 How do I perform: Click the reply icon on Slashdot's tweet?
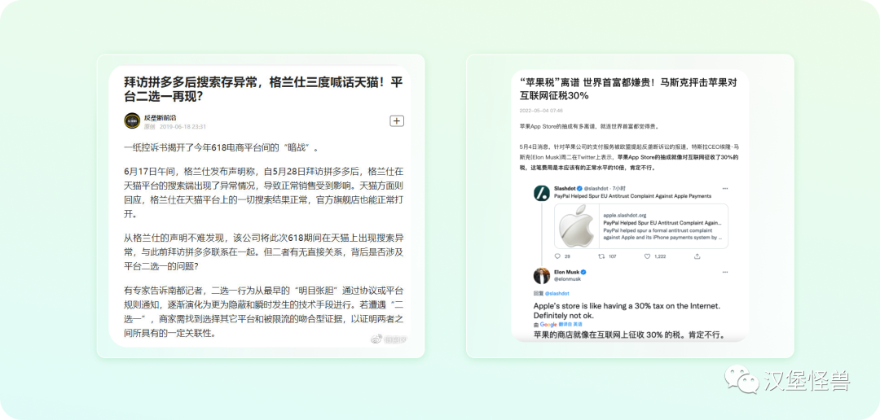click(x=557, y=256)
